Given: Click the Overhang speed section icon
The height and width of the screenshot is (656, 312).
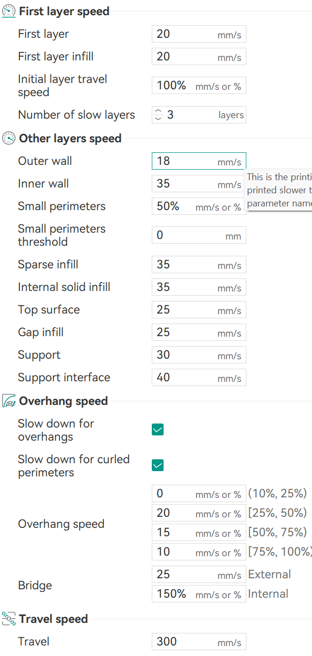Looking at the screenshot, I should tap(9, 401).
